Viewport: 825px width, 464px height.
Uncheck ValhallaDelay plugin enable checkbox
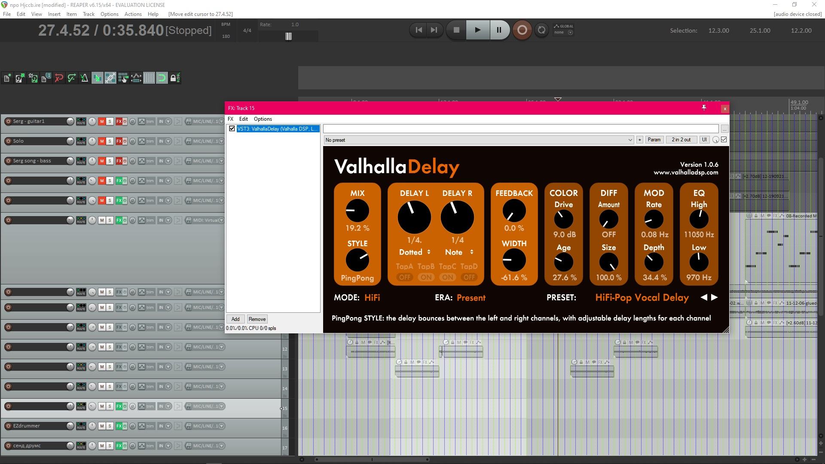click(232, 128)
